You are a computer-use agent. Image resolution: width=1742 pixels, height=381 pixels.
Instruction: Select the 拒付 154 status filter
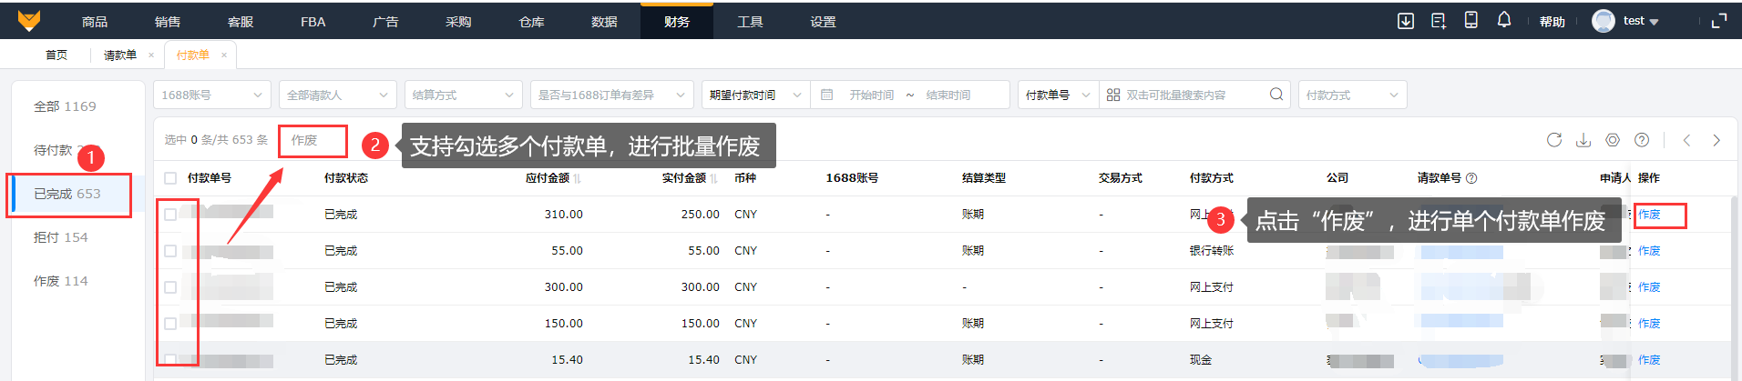pyautogui.click(x=61, y=237)
